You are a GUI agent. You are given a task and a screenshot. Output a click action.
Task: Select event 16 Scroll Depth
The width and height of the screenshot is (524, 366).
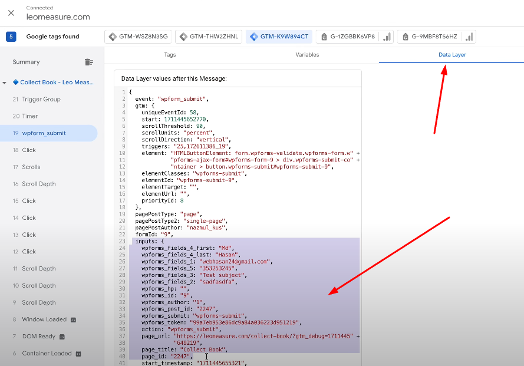pos(49,184)
